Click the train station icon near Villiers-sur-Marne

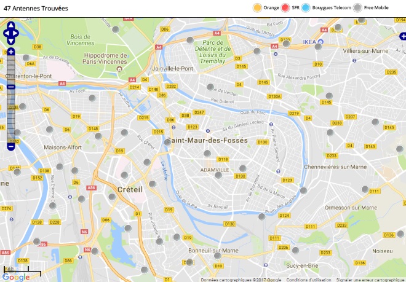pos(354,61)
